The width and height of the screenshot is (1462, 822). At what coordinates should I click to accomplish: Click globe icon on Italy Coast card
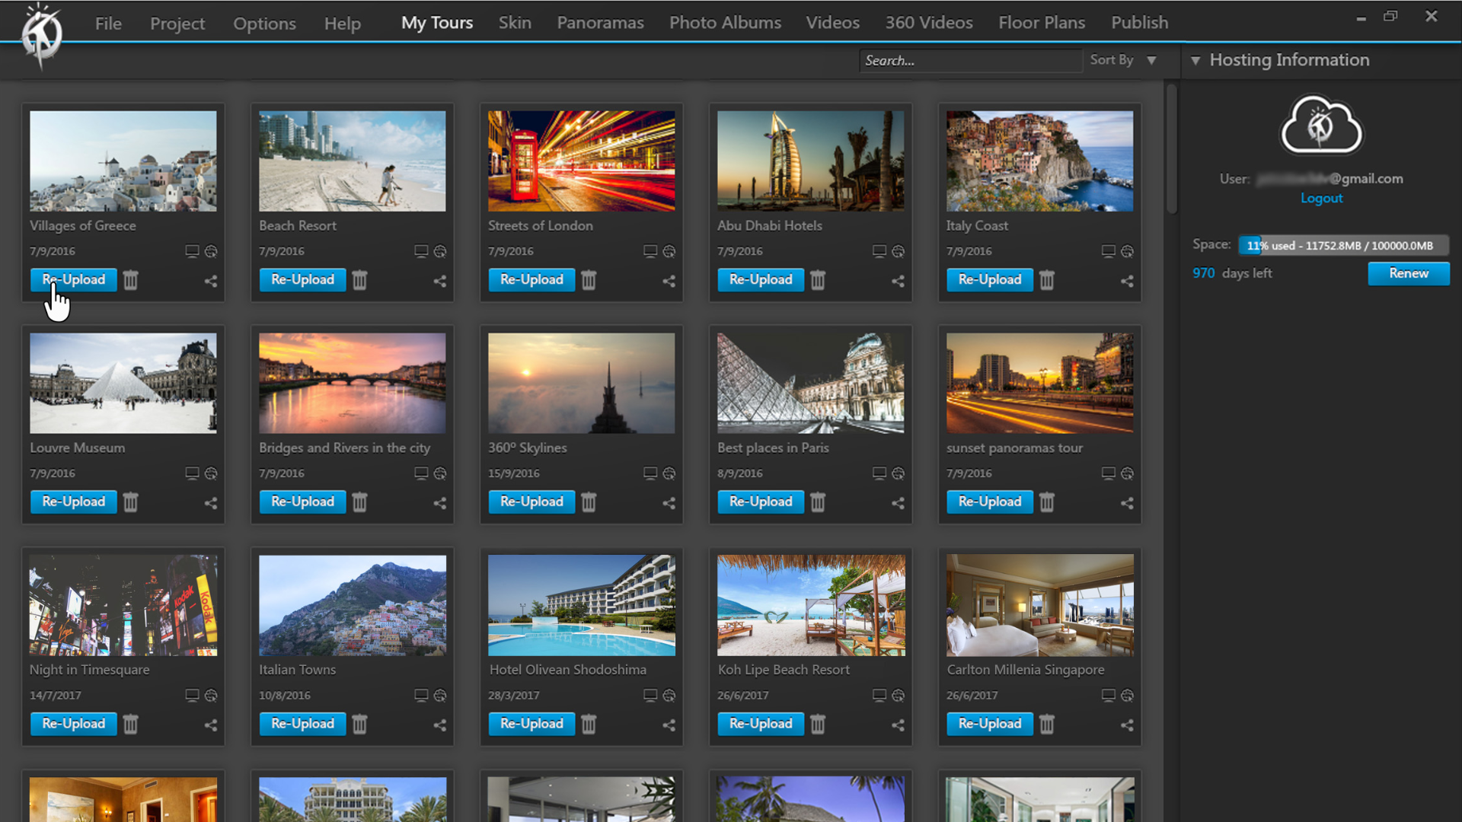click(x=1128, y=251)
